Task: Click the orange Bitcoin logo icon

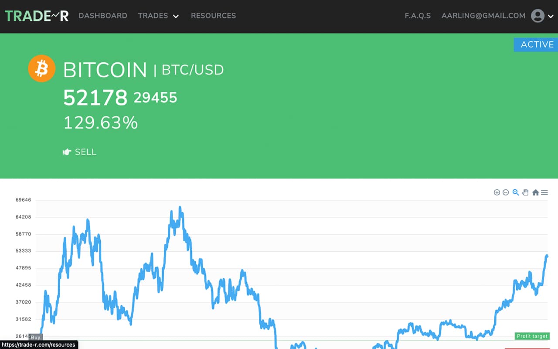Action: (42, 68)
